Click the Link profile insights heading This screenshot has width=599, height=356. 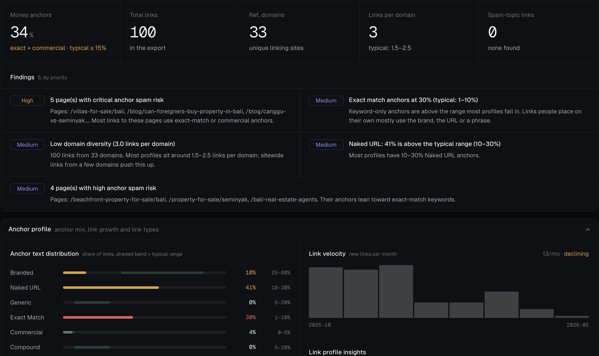point(337,352)
